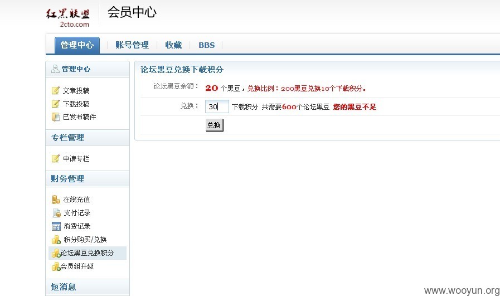Click the 论坛黑豆兑换积分 coins icon

[x=56, y=253]
